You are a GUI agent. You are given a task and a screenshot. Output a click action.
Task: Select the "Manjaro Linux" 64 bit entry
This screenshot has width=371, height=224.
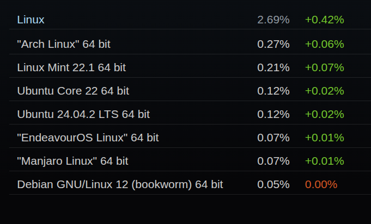[x=72, y=161]
